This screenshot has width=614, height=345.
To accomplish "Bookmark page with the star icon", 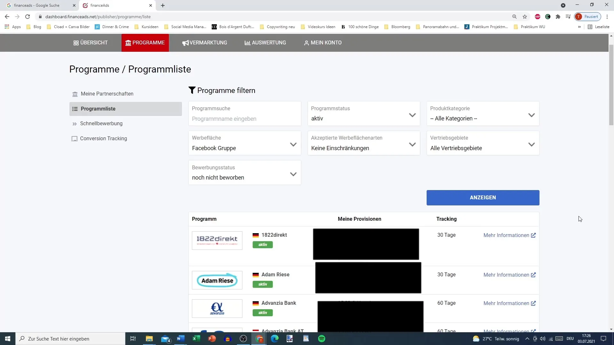I will pyautogui.click(x=525, y=17).
